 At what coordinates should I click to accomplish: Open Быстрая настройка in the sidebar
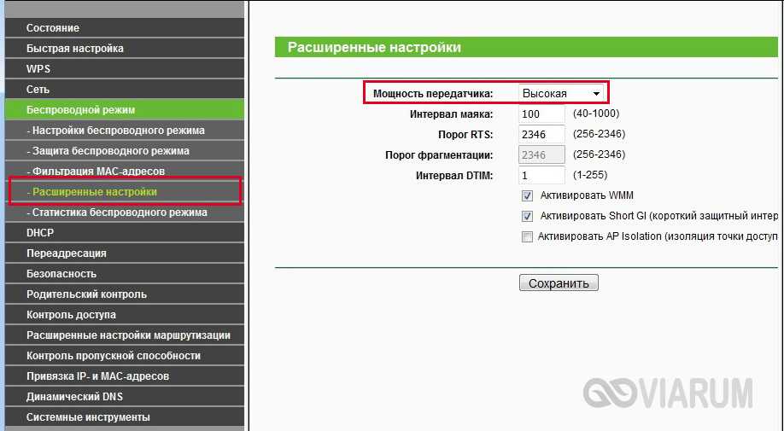point(125,49)
